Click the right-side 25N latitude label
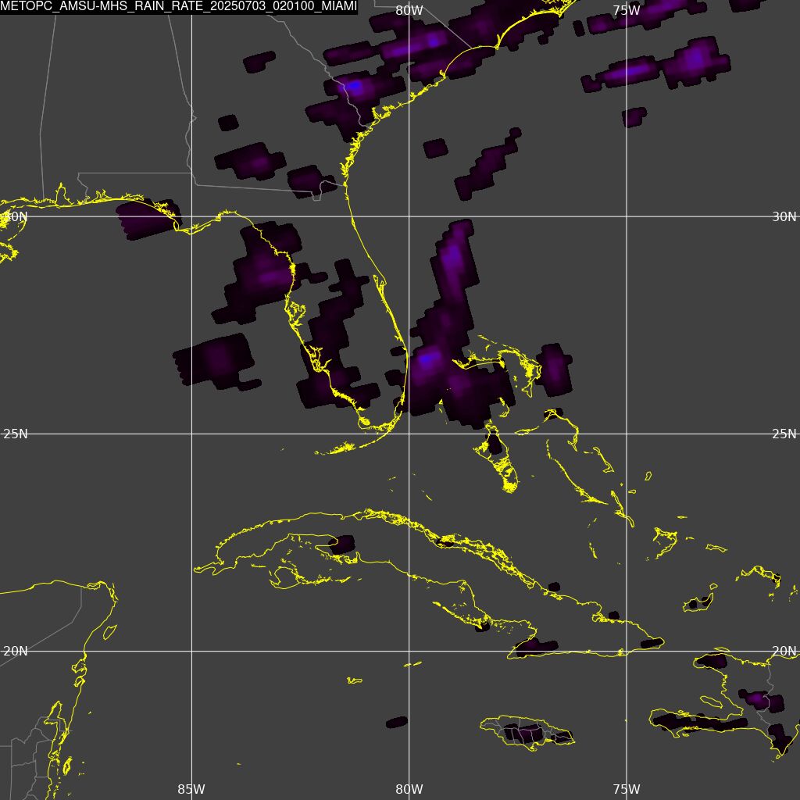The image size is (800, 800). point(784,434)
